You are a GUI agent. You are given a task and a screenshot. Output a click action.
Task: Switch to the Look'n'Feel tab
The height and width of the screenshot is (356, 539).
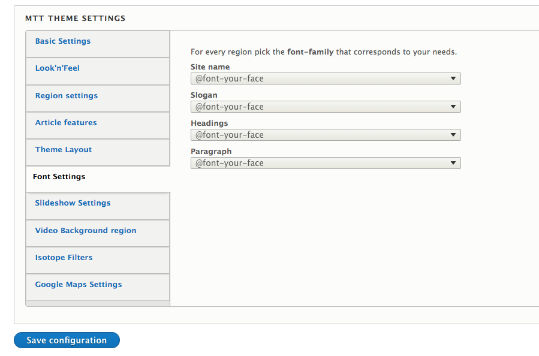pos(98,71)
